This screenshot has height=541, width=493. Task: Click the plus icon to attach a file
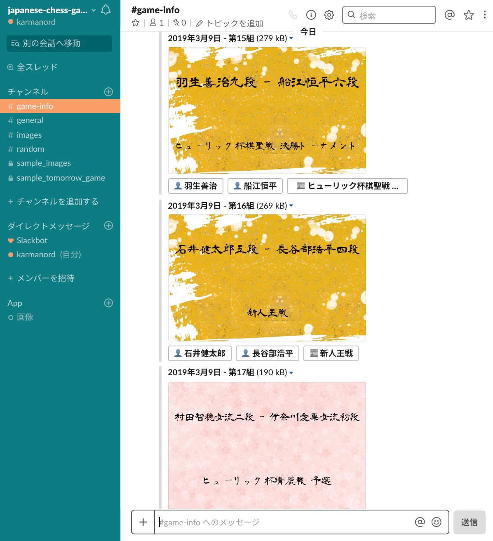[143, 522]
